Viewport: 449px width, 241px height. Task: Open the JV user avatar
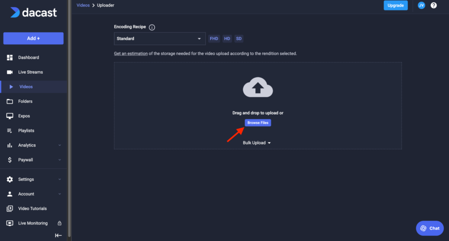[421, 5]
